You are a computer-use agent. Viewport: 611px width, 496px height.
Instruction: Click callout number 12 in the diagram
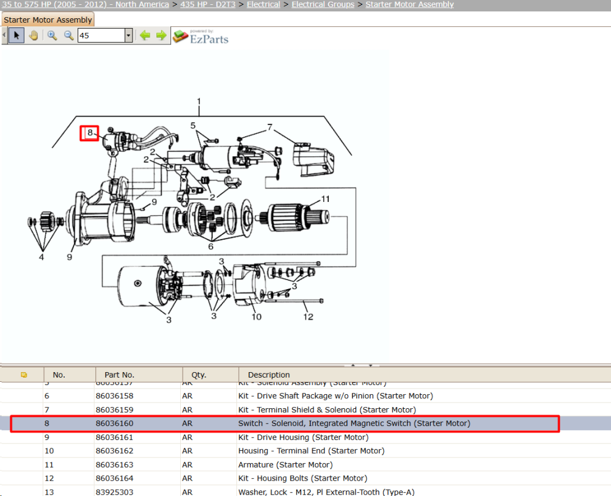308,317
